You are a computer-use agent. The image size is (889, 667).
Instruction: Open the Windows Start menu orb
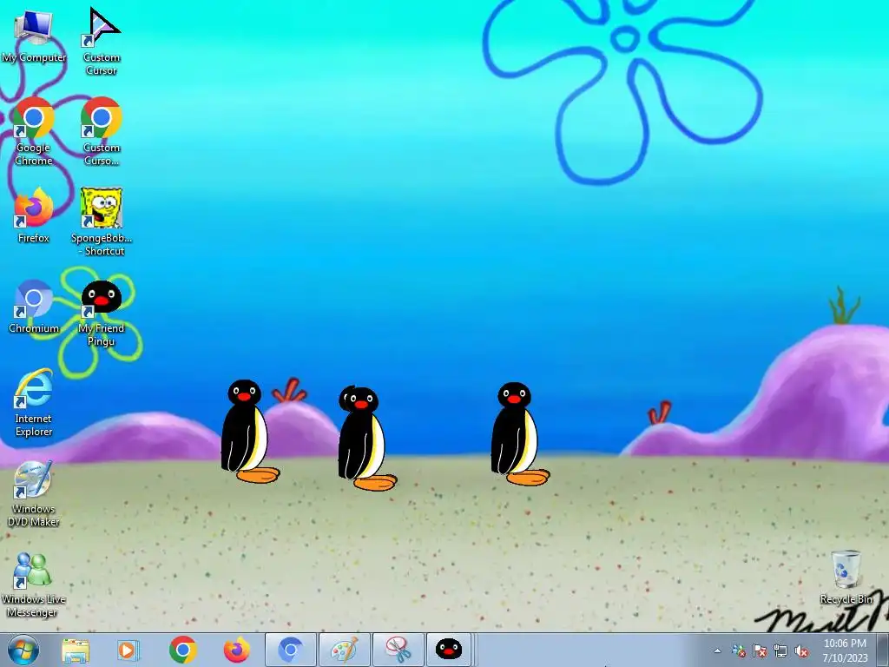coord(23,650)
